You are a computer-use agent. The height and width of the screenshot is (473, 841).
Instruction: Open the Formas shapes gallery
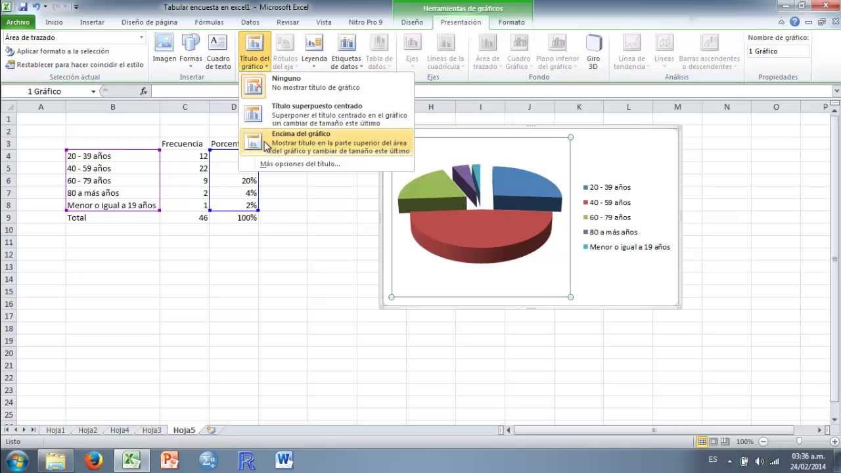coord(191,51)
